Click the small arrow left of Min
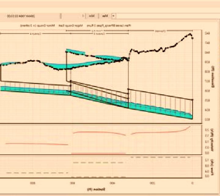Image resolution: width=220 pixels, height=196 pixels. click(x=83, y=16)
